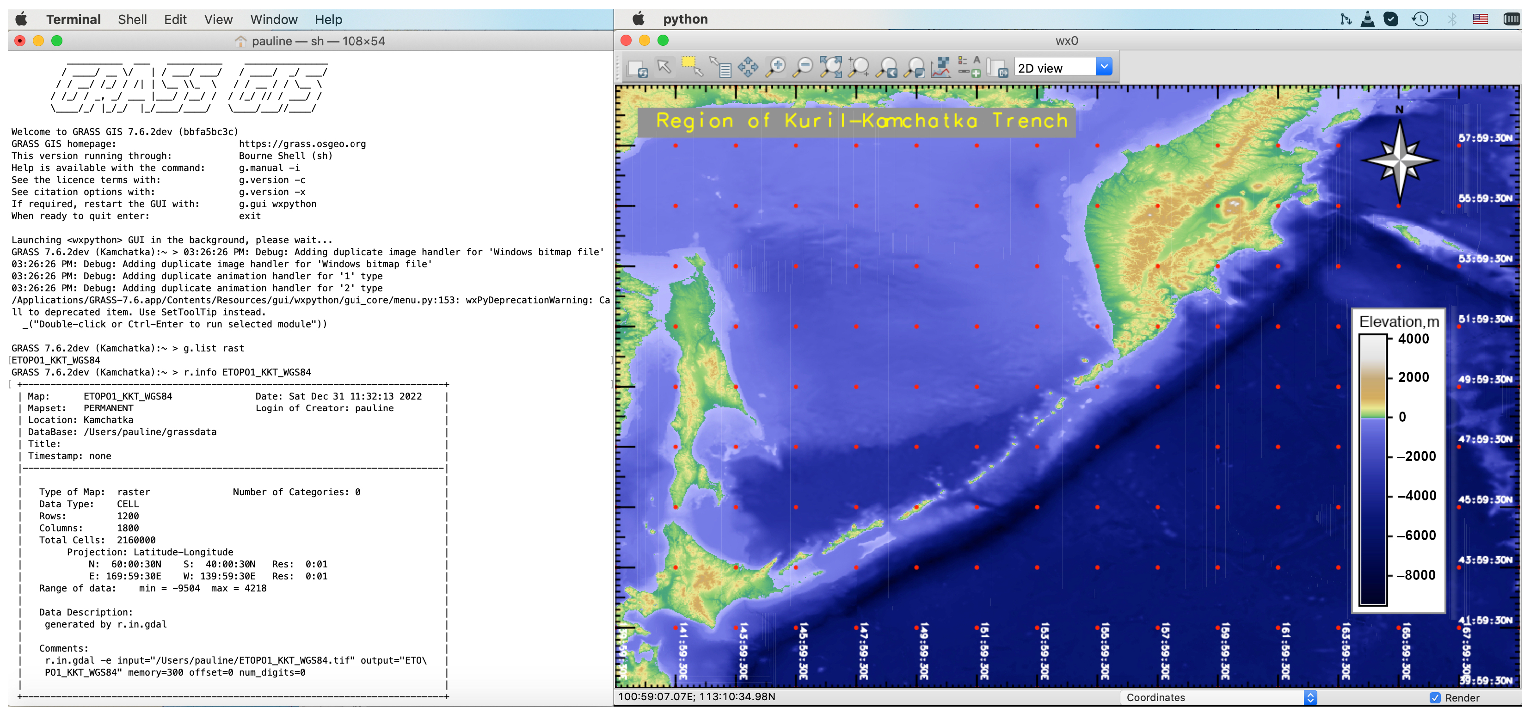This screenshot has height=714, width=1530.
Task: Expand the Coordinates status bar dropdown
Action: pos(1310,697)
